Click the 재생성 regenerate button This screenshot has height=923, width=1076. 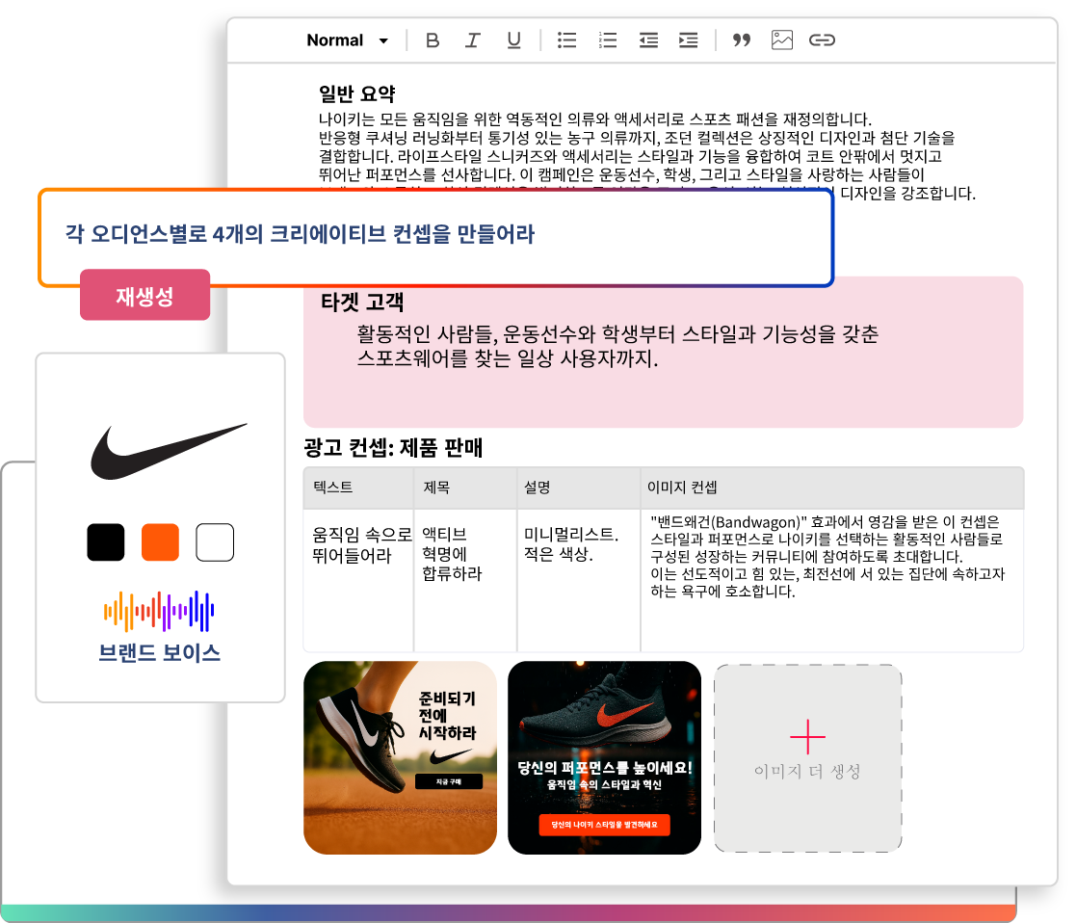tap(144, 295)
